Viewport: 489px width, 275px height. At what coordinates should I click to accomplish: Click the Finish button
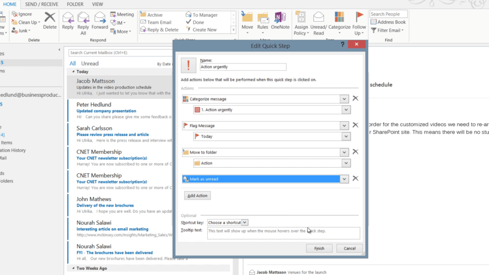(x=319, y=248)
